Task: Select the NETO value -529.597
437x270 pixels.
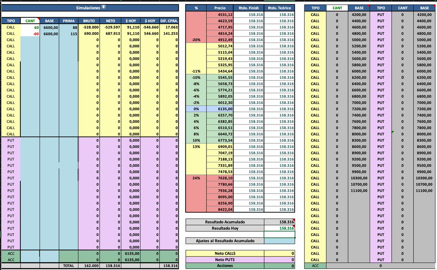Action: (x=110, y=27)
